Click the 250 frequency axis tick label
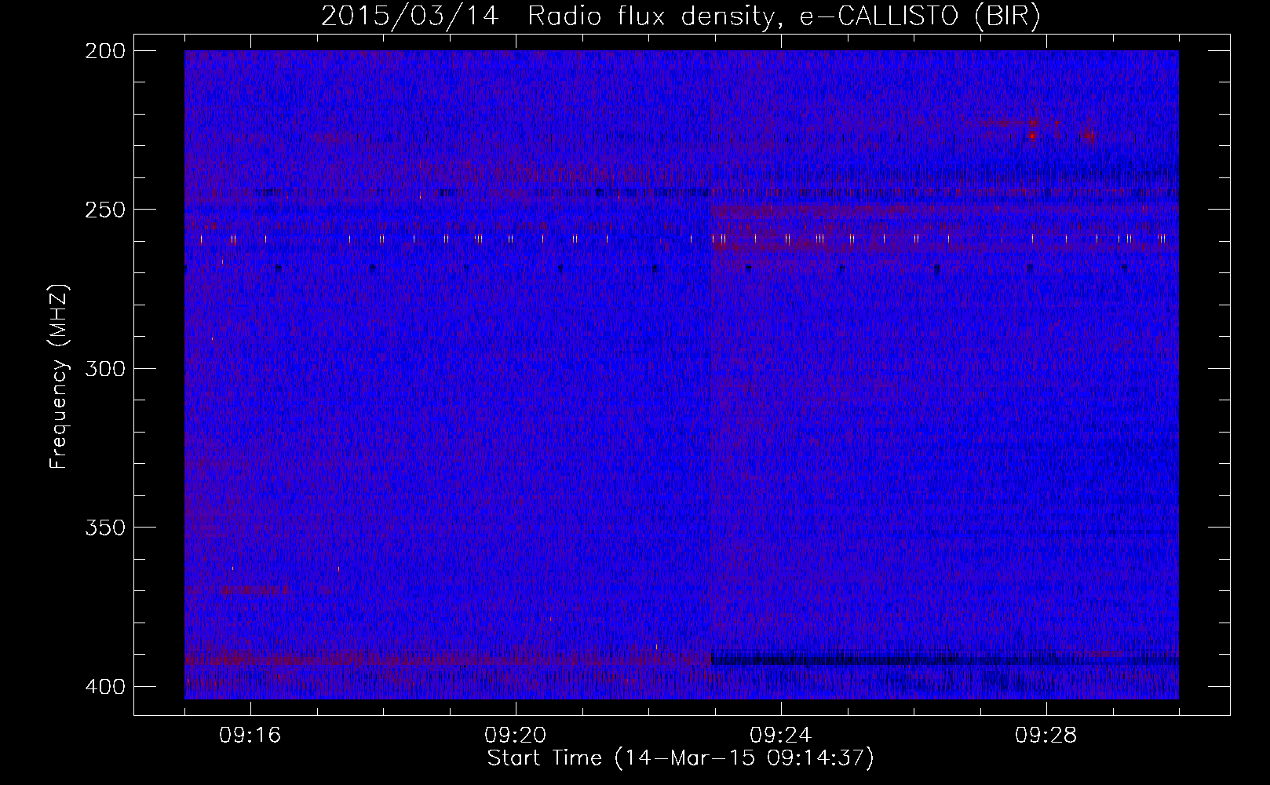This screenshot has width=1270, height=785. click(x=105, y=210)
